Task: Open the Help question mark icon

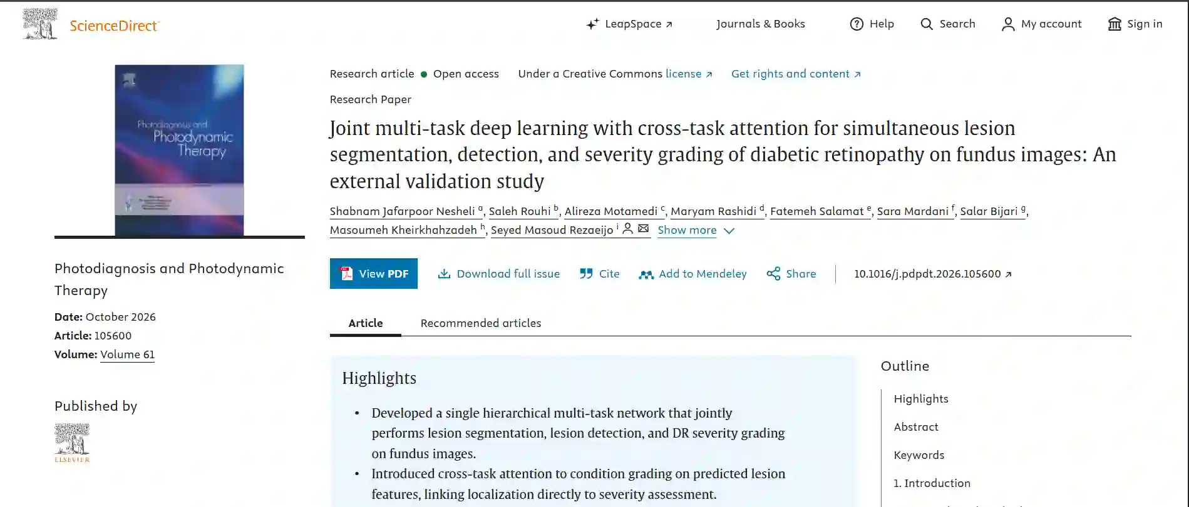Action: (x=857, y=24)
